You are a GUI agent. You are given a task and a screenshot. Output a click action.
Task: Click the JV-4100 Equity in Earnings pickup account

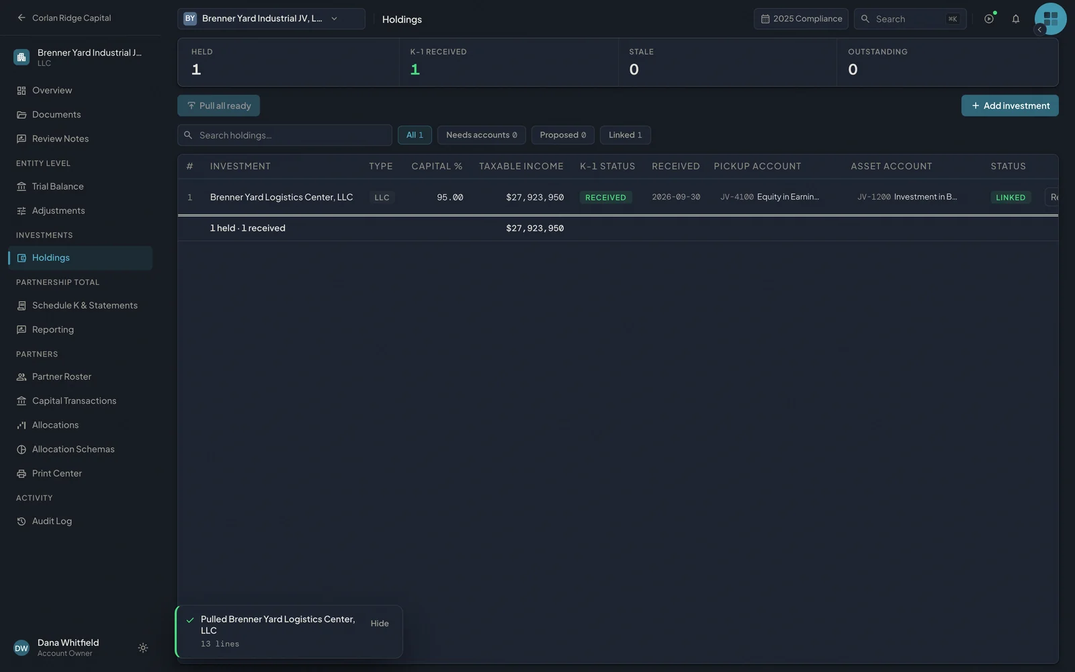(770, 197)
